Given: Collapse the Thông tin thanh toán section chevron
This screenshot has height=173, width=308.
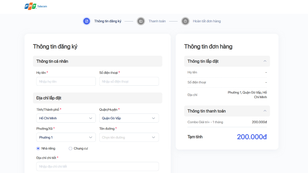Looking at the screenshot, I should pos(265,111).
